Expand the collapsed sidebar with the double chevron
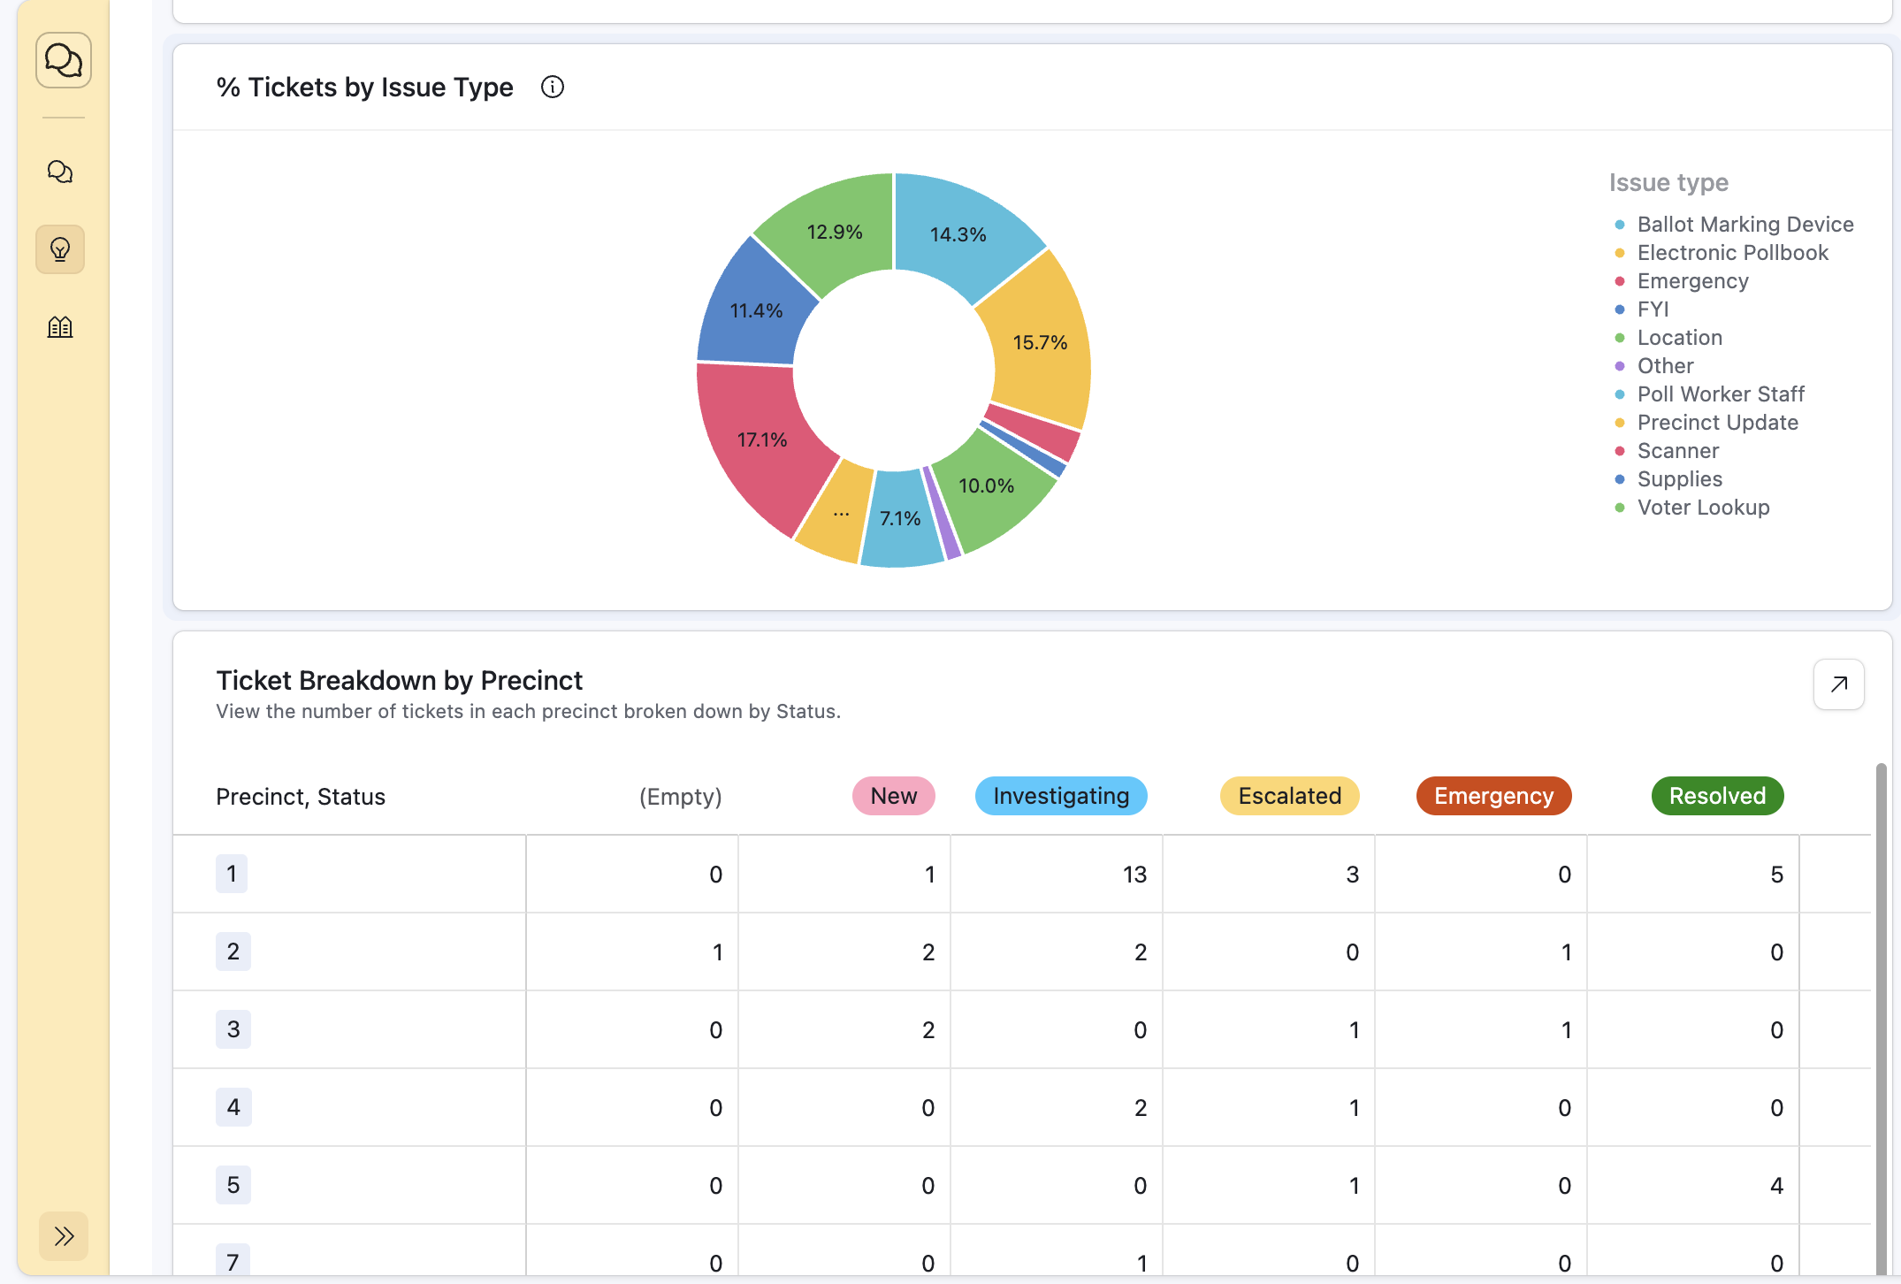This screenshot has height=1284, width=1901. 63,1236
